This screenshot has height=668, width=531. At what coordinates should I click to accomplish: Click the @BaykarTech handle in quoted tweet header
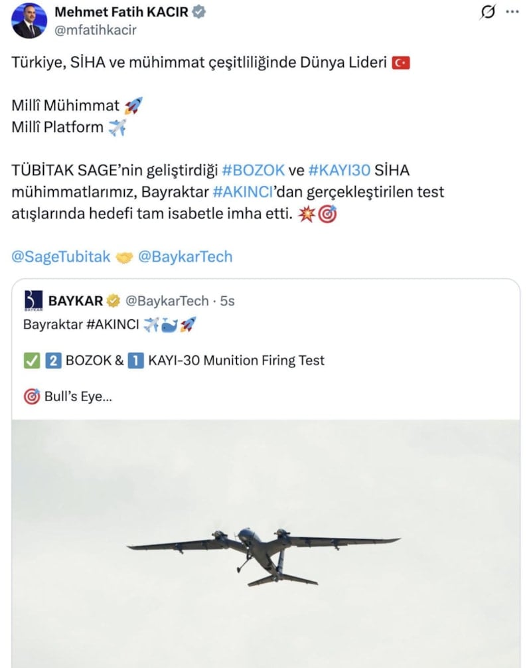click(x=167, y=301)
